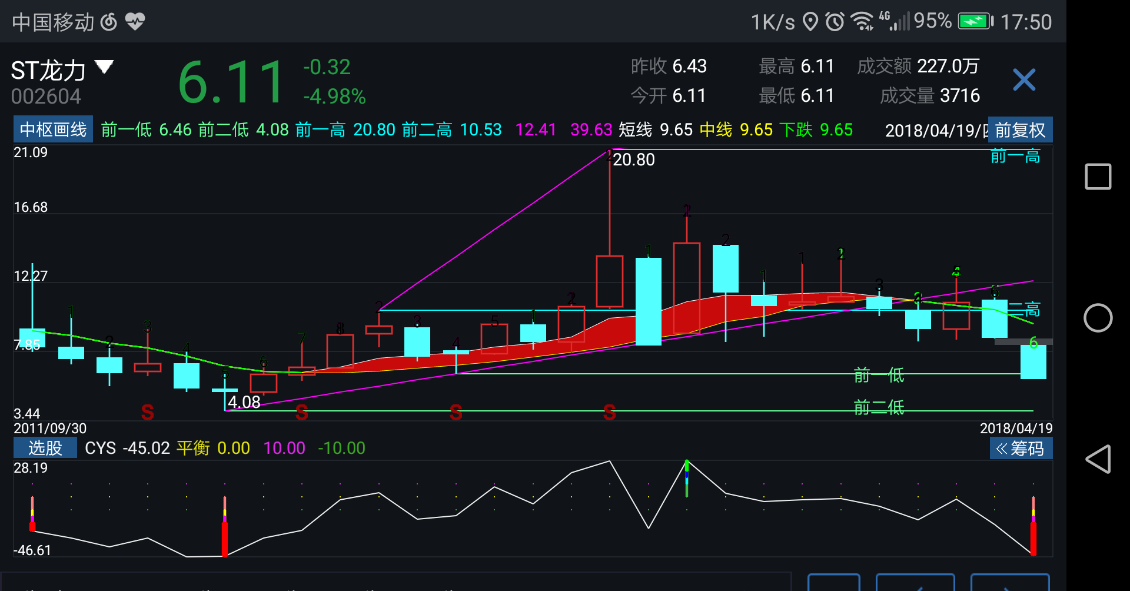Tap the magenta 10.00 CYS threshold value

284,448
